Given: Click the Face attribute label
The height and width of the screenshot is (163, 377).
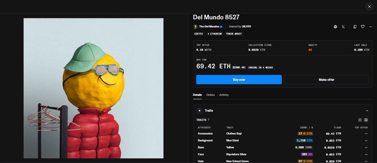Looking at the screenshot, I should pyautogui.click(x=201, y=154).
